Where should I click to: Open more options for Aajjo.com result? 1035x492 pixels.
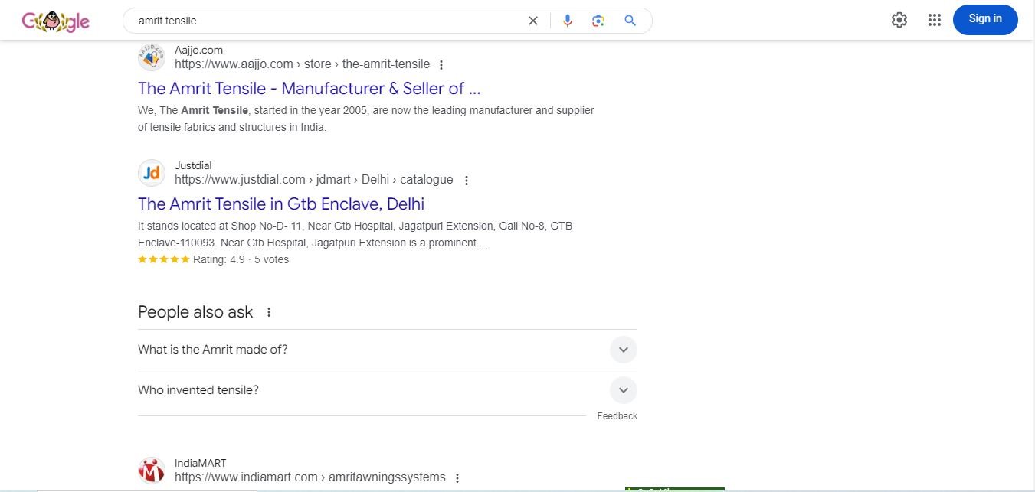coord(441,65)
